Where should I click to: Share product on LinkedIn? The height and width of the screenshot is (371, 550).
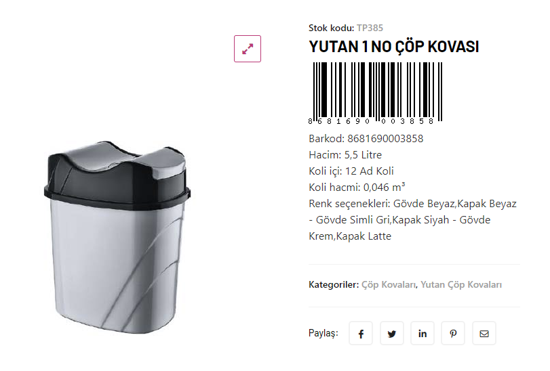tap(423, 333)
